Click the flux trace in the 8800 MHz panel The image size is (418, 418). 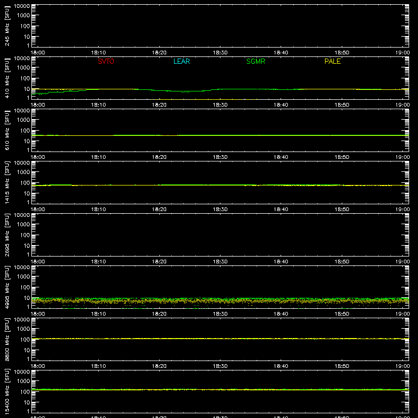(x=220, y=339)
